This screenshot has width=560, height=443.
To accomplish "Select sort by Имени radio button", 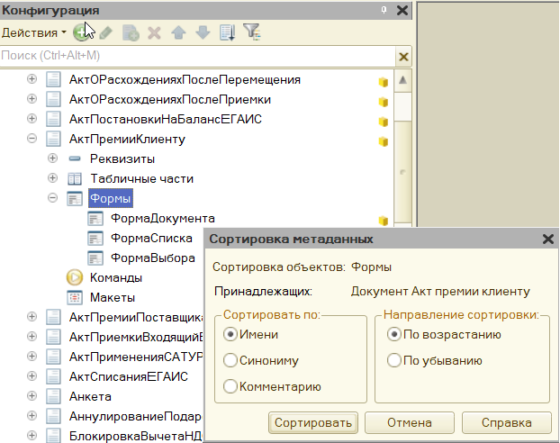I will coord(230,334).
